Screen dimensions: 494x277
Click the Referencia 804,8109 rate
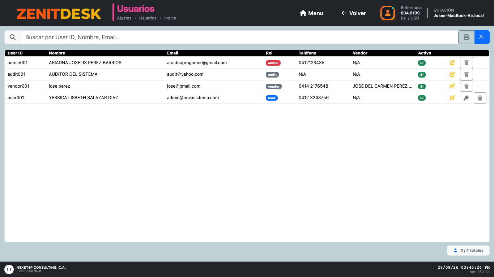411,13
